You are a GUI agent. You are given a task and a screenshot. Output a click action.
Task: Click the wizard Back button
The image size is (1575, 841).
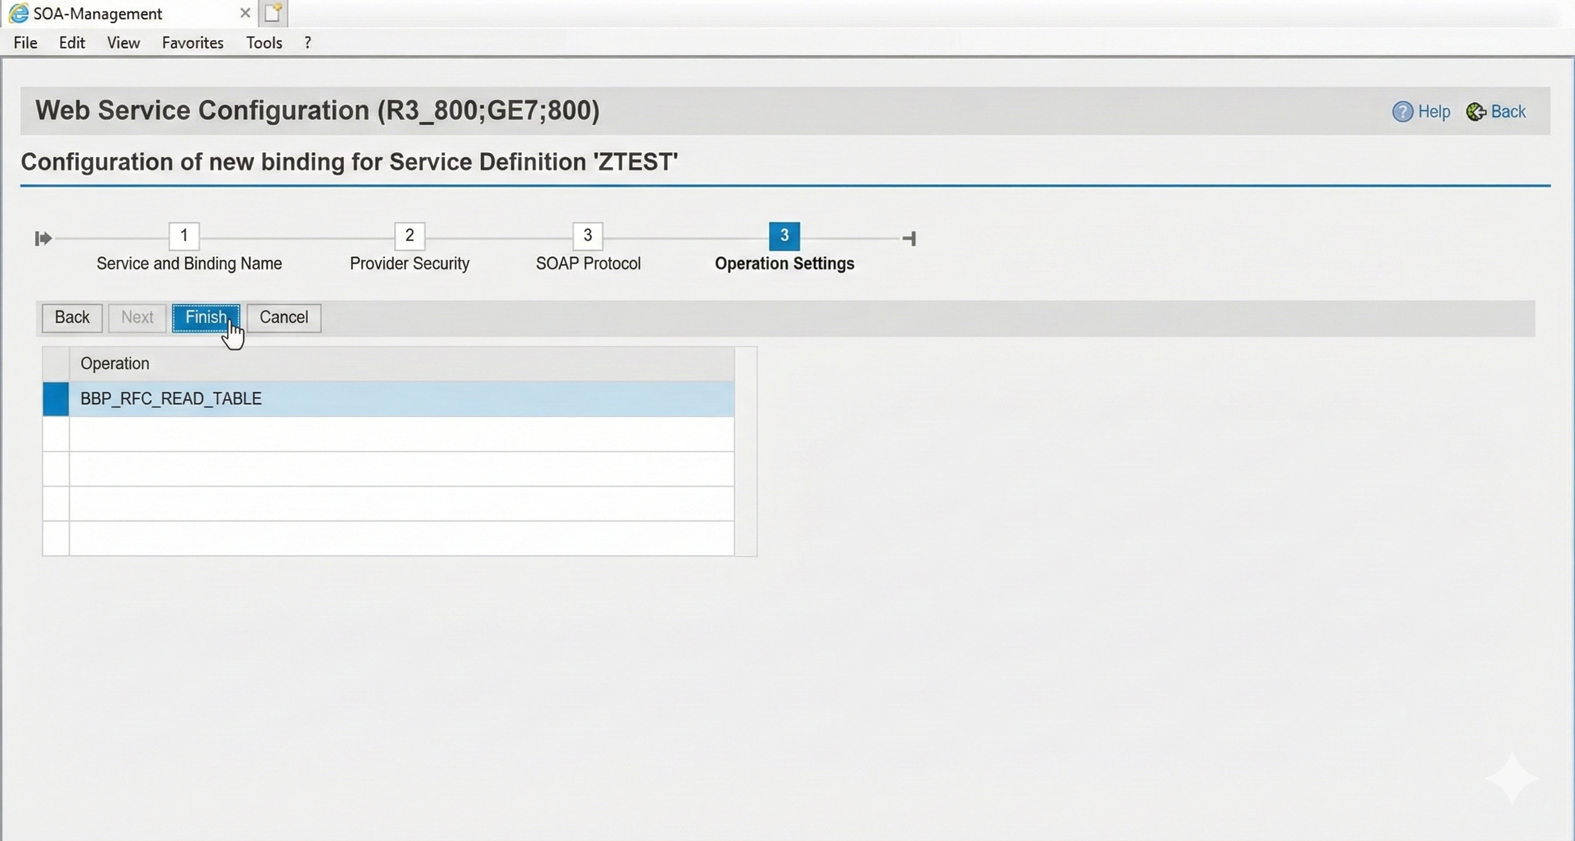[x=72, y=318]
